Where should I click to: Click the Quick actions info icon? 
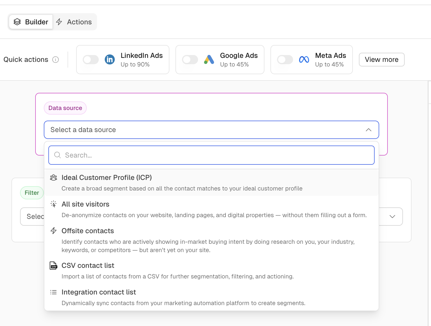pos(56,60)
